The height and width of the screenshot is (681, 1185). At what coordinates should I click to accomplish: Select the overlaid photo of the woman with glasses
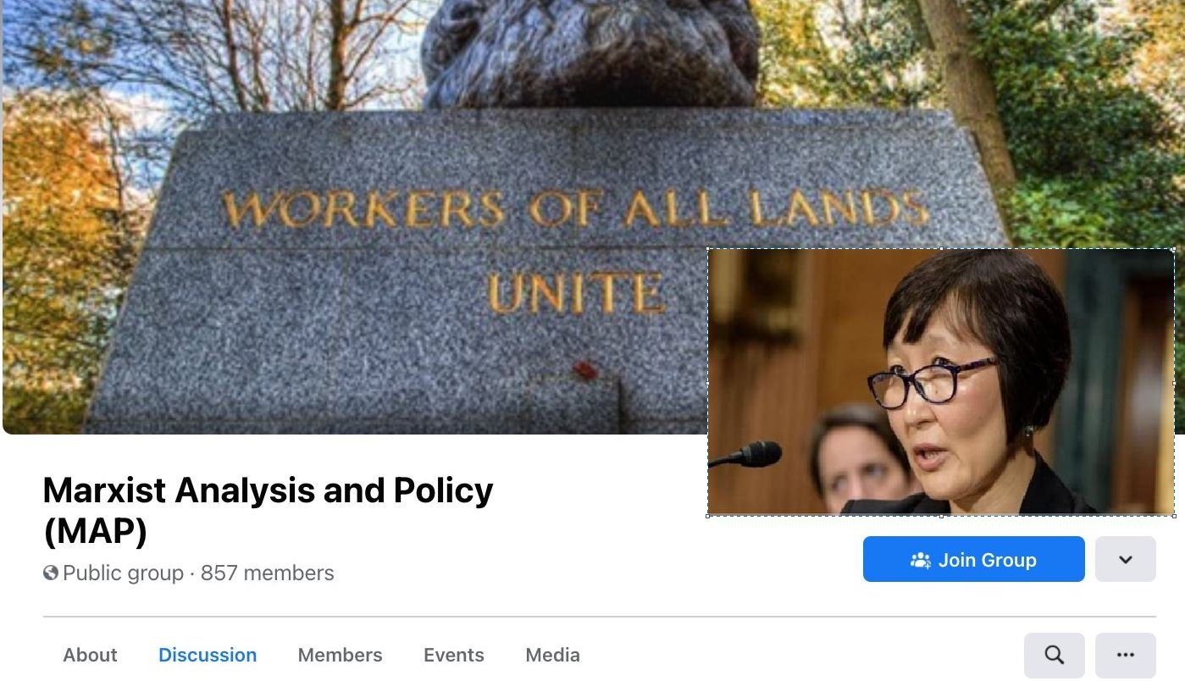941,382
